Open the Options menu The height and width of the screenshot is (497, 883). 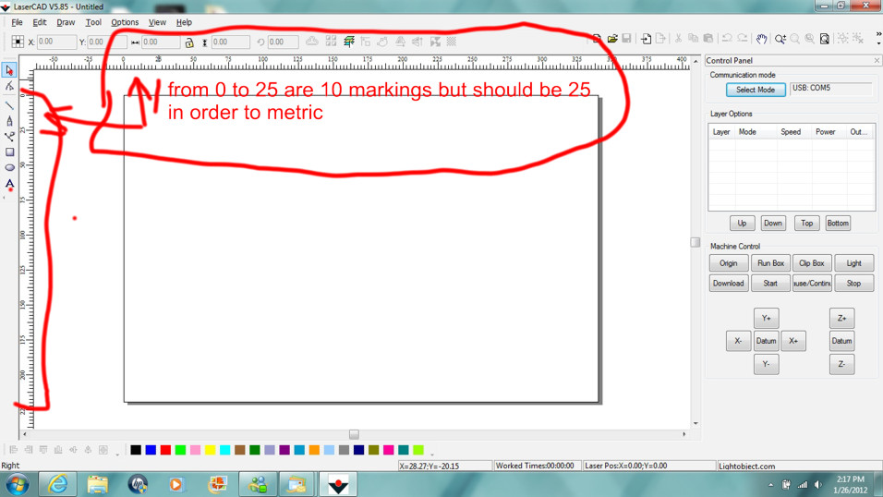tap(125, 22)
